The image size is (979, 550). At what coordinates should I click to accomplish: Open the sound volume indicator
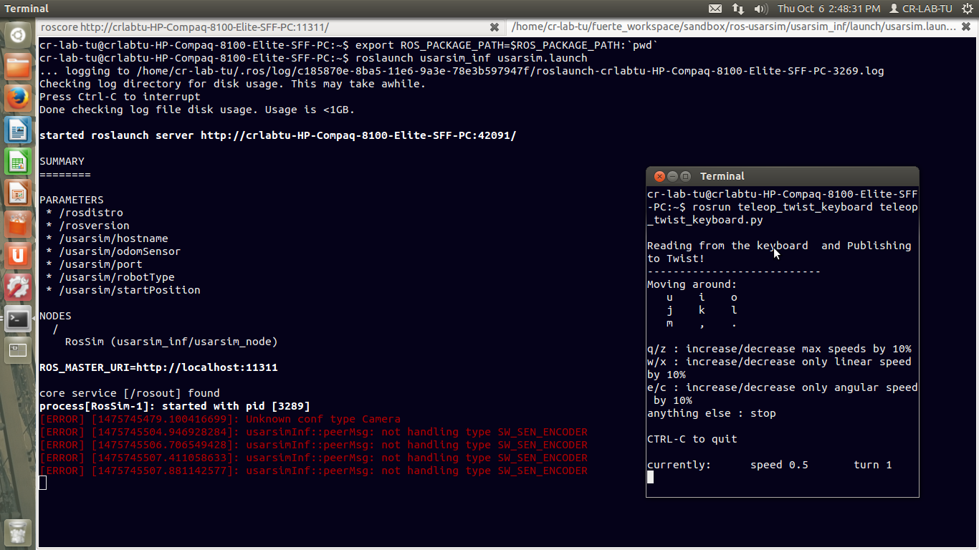coord(761,9)
